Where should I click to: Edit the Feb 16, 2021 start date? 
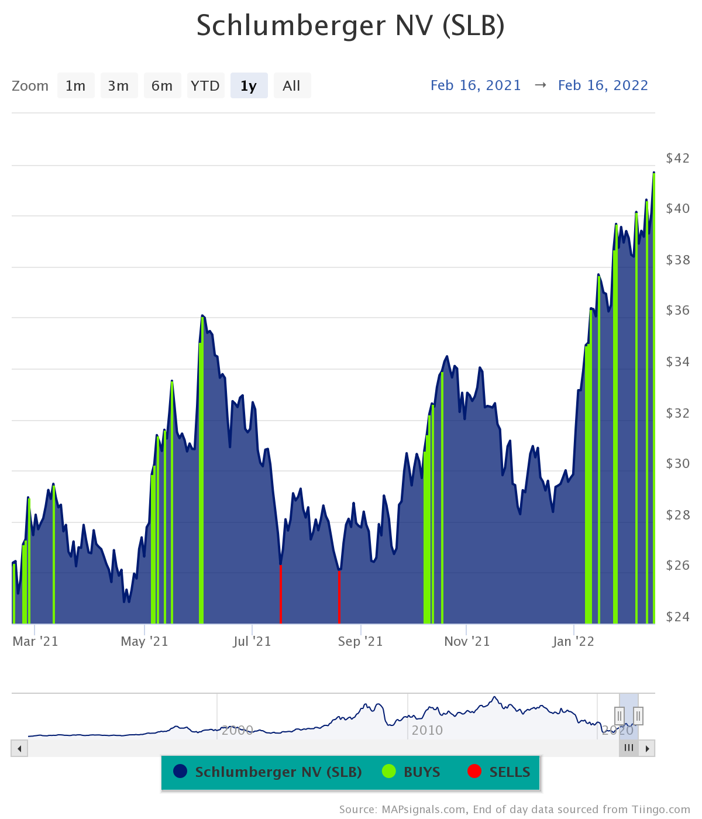coord(476,85)
